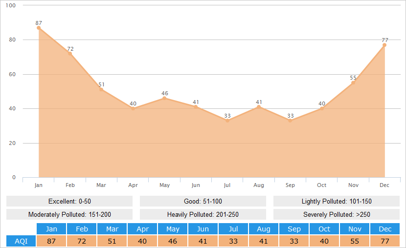Click the blue Jul header cell in the table

233,229
